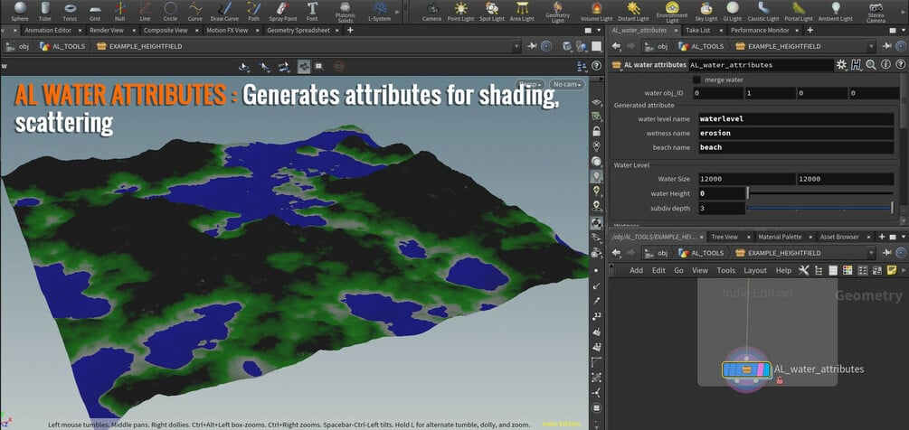Click the Sky Light shelf tool
The width and height of the screenshot is (909, 430).
[x=705, y=11]
